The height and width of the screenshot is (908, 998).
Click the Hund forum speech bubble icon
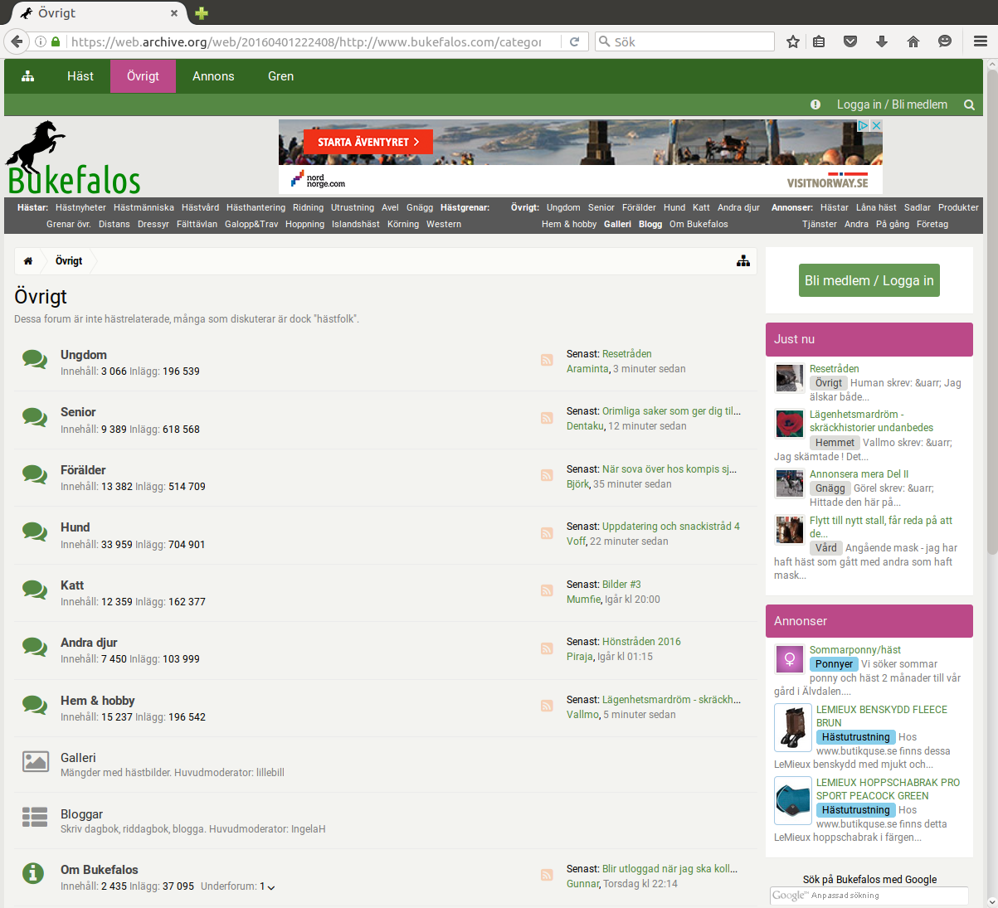[35, 532]
